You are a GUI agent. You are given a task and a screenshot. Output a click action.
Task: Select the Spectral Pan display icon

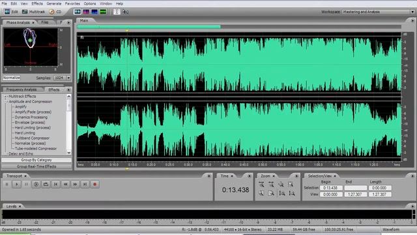[x=94, y=12]
